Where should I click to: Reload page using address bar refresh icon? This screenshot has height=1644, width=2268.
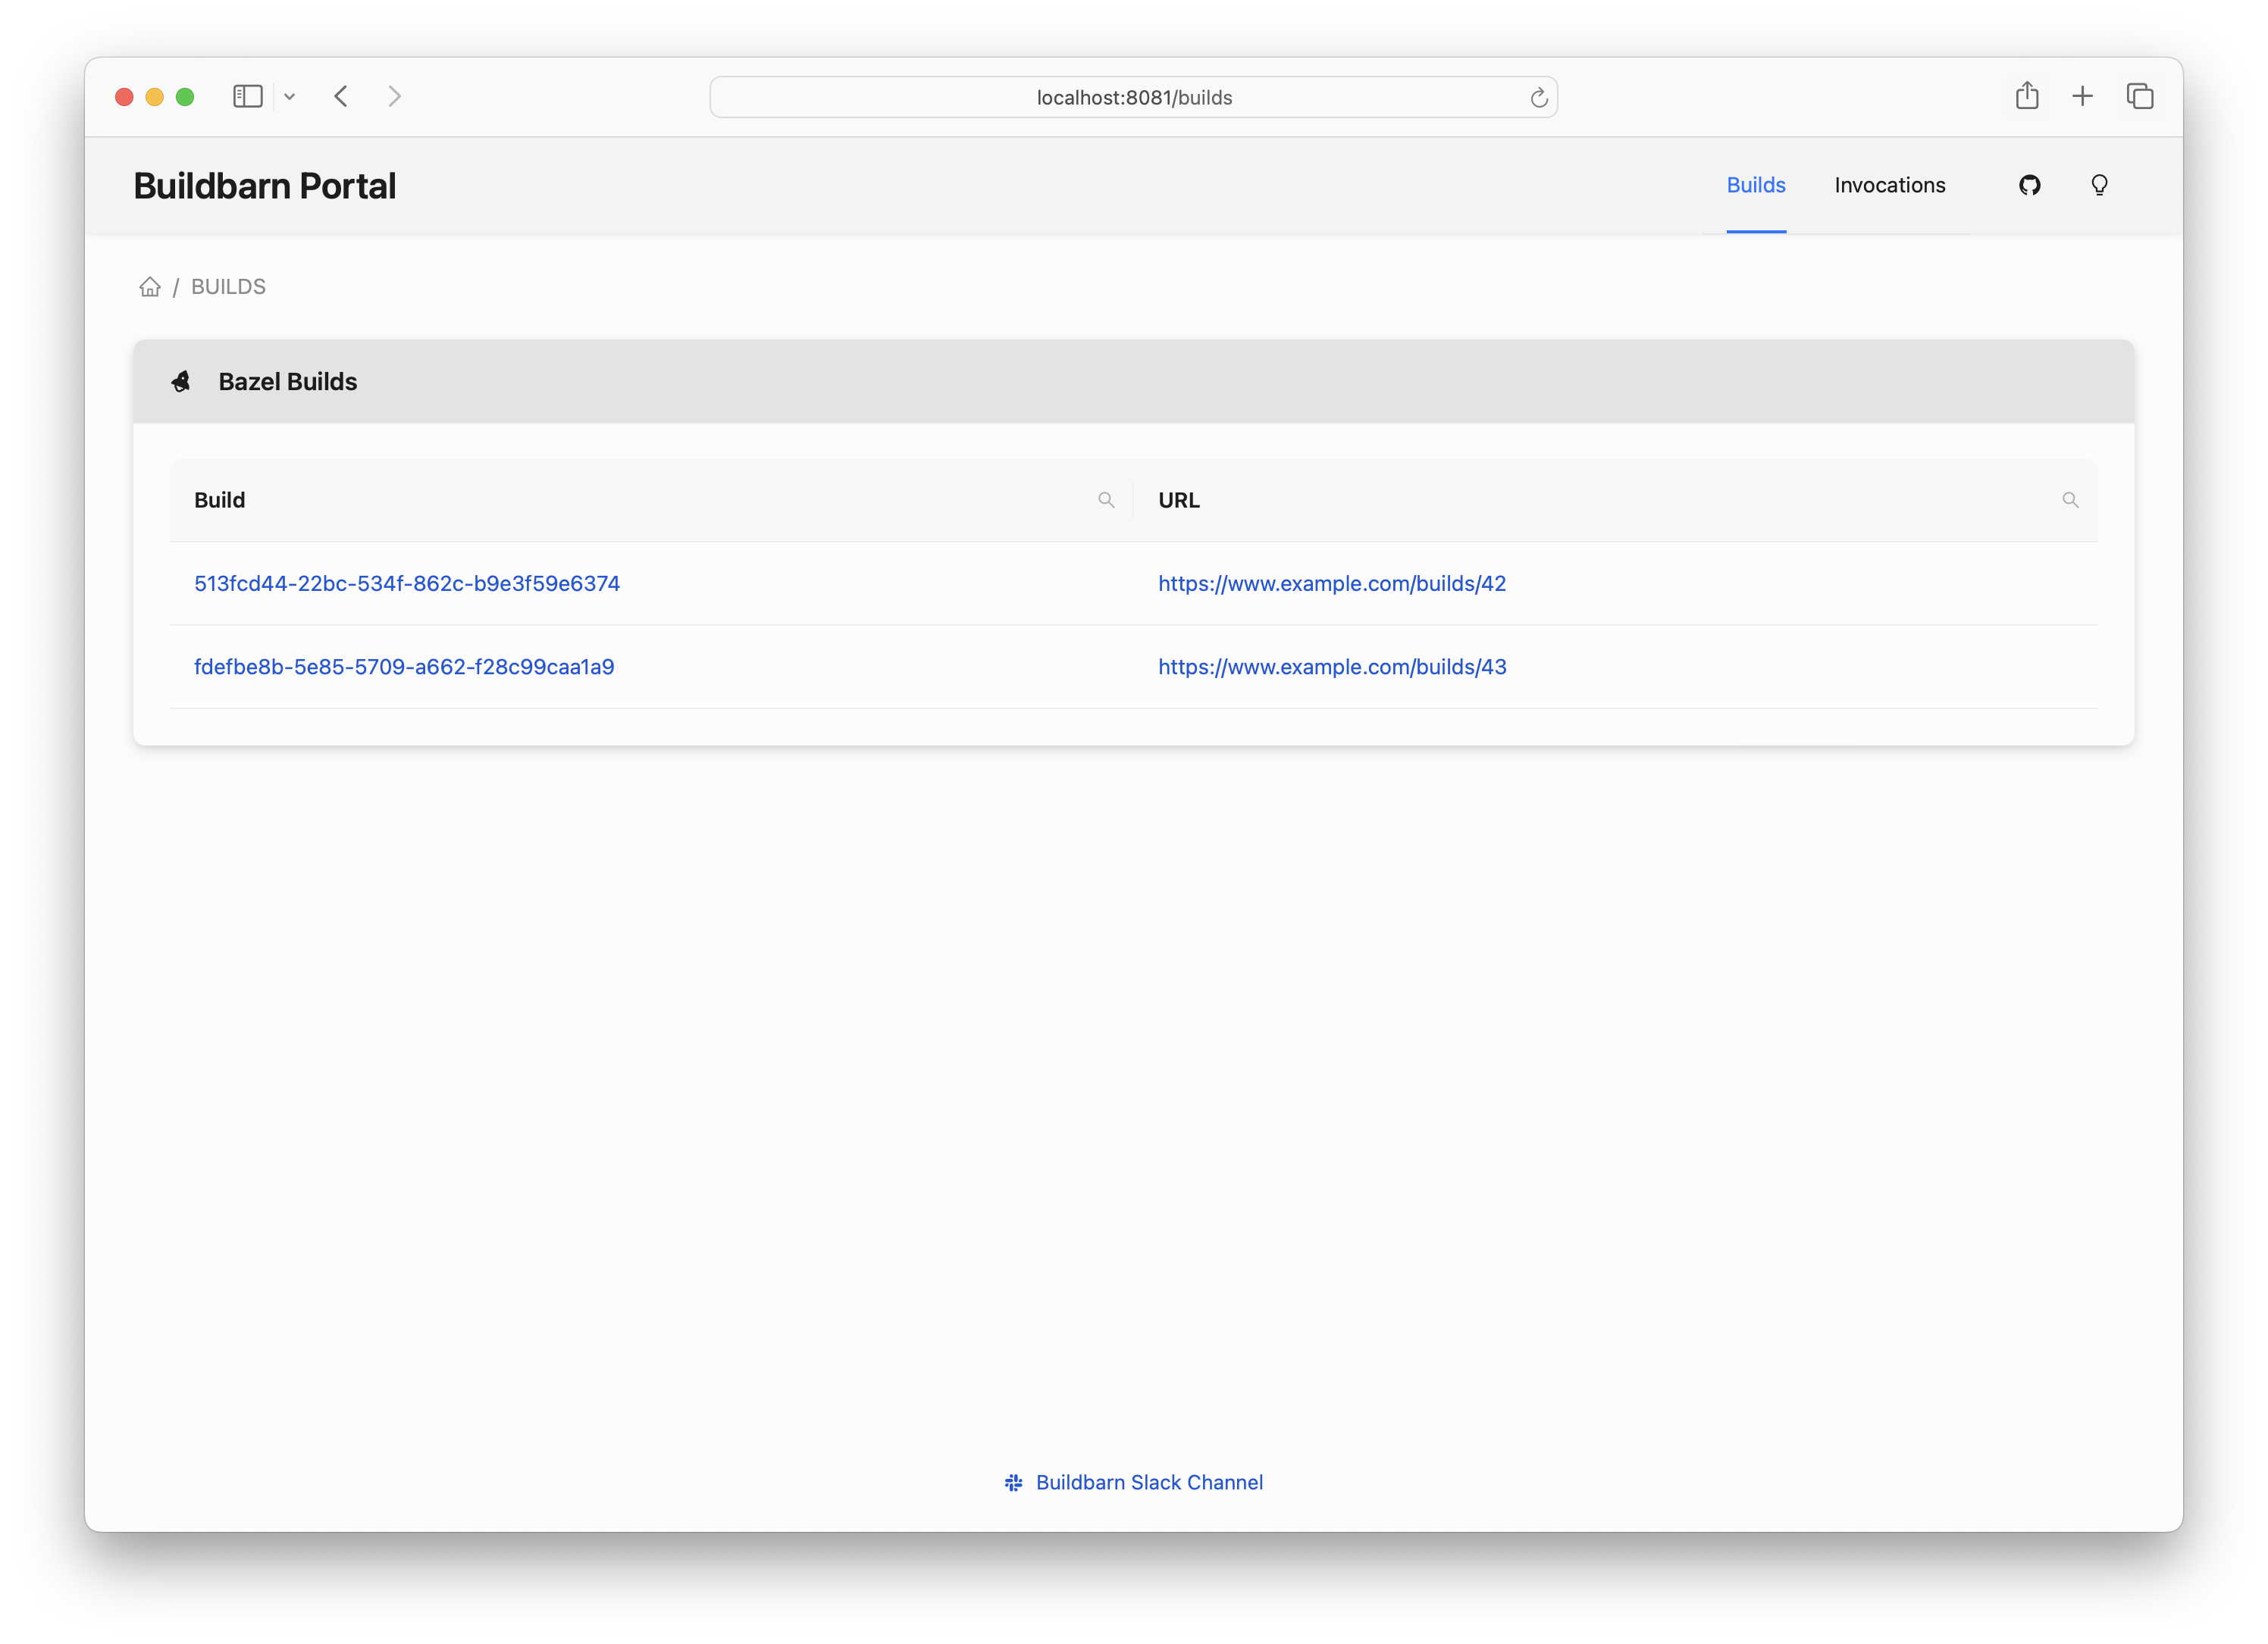click(1539, 97)
